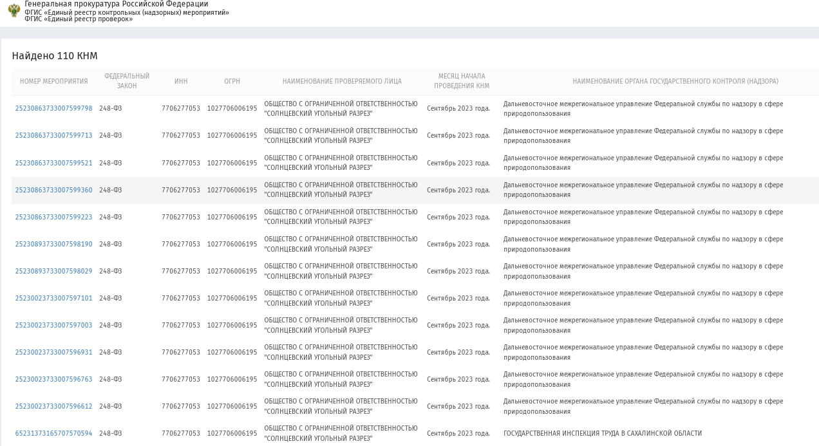Screen dimensions: 819x446
Task: Open inspection 25230863733007599798
Action: (x=54, y=108)
